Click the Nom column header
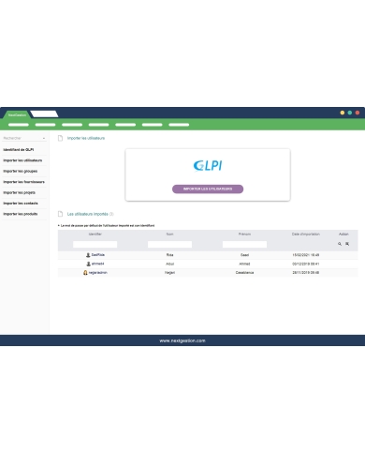 [169, 235]
